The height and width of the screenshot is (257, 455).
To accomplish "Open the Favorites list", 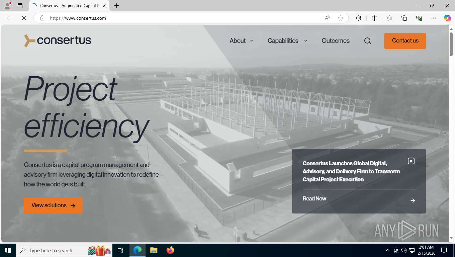I will pyautogui.click(x=389, y=18).
